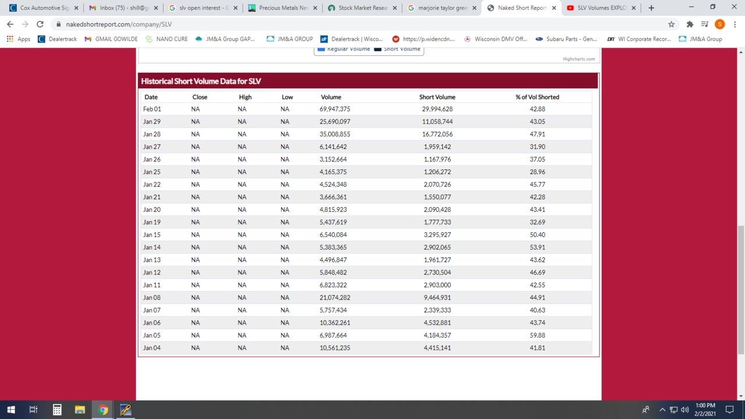This screenshot has width=745, height=419.
Task: Open the Wisconsin DMV bookmark
Action: (x=495, y=39)
